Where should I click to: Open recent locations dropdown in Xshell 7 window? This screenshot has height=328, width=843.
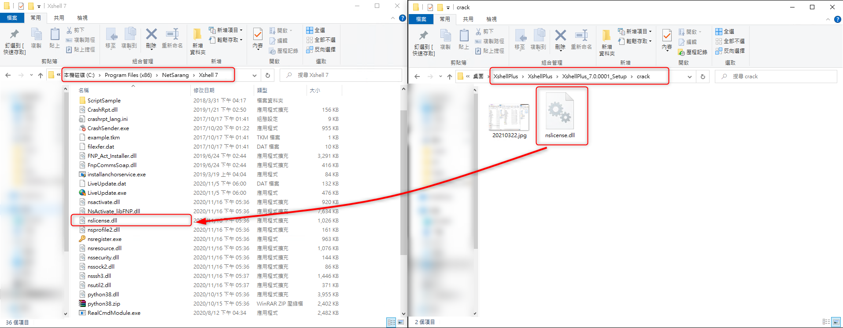coord(31,75)
